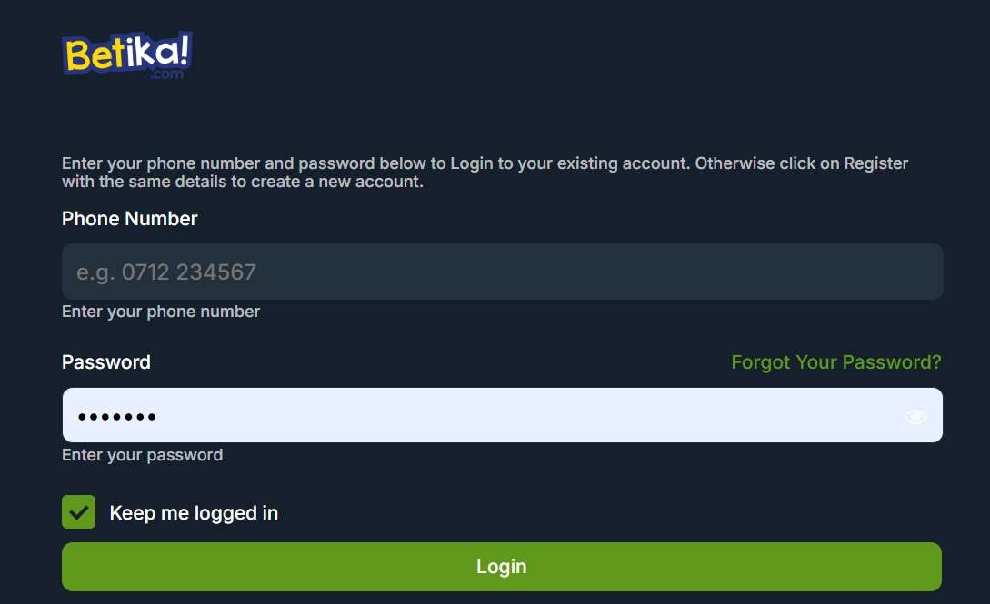Click the Forgot Your Password? link
This screenshot has height=604, width=990.
[835, 361]
